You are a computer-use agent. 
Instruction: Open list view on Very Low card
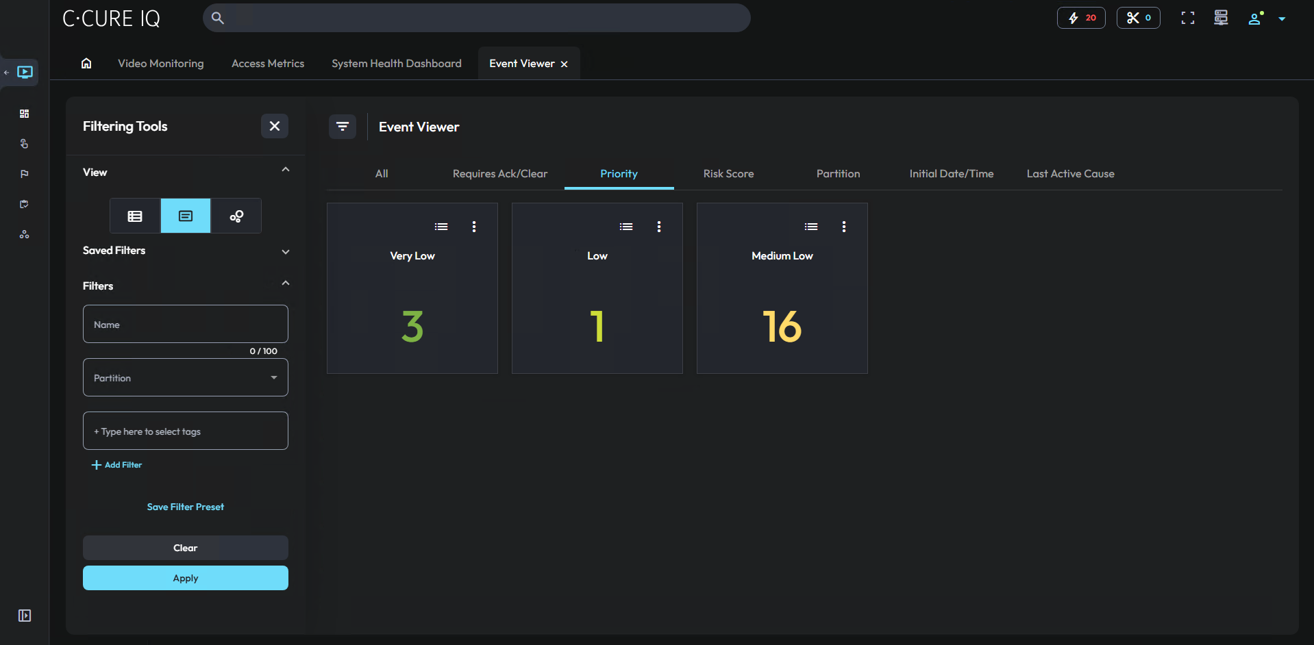(x=441, y=227)
